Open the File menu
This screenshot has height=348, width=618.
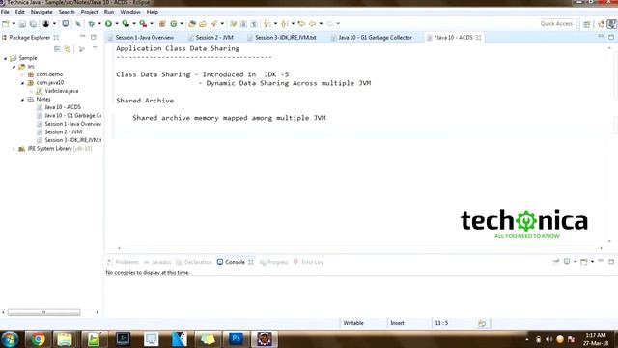tap(5, 12)
